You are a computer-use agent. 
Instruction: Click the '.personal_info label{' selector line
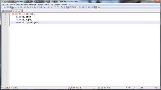(x=23, y=14)
